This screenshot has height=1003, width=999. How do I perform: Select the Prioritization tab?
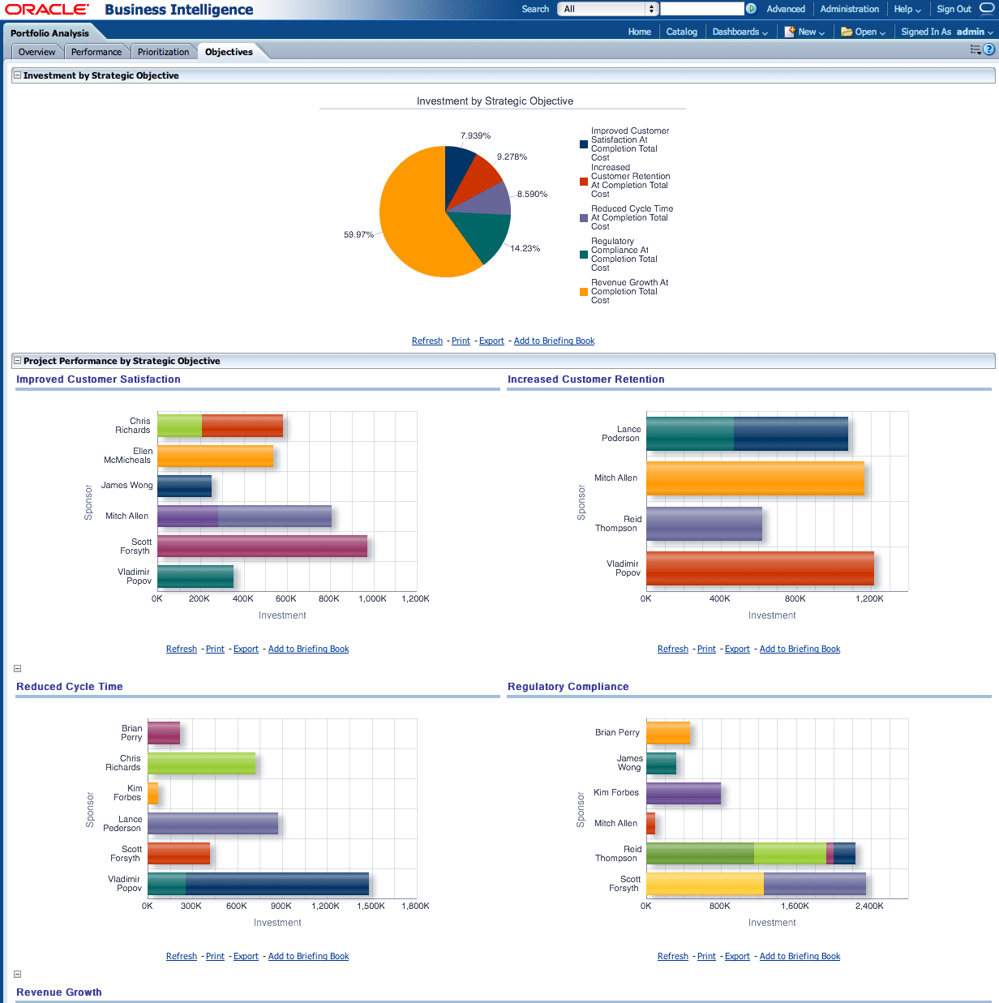[x=164, y=51]
